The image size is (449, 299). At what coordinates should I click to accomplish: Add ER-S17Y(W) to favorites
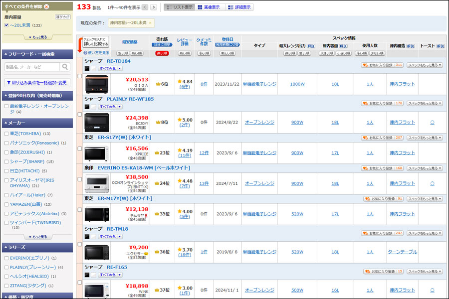pos(382,138)
